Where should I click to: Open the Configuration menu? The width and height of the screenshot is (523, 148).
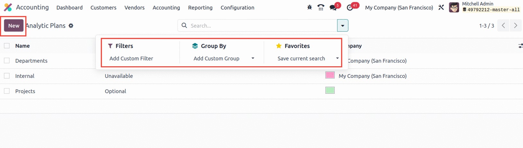237,7
